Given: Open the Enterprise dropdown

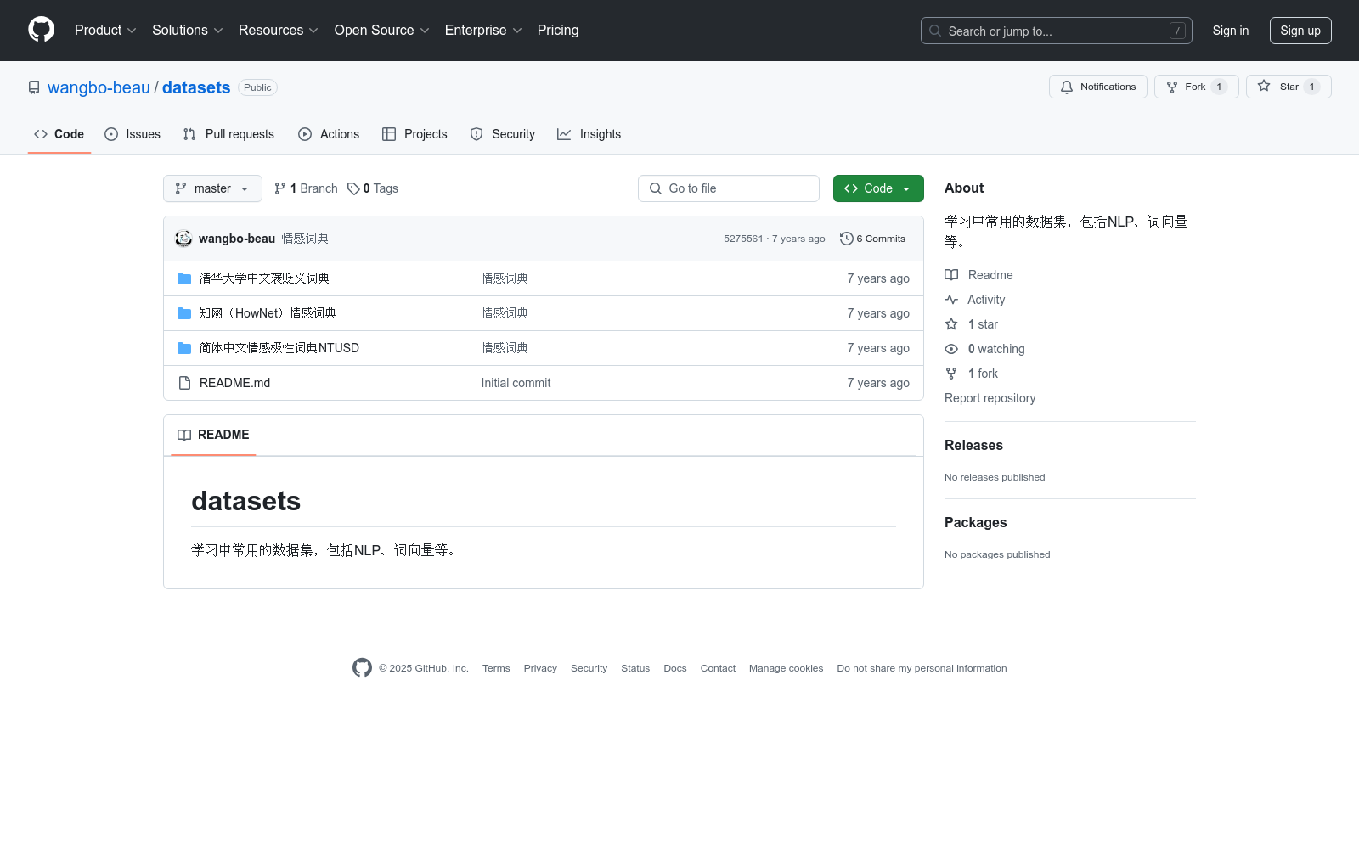Looking at the screenshot, I should click(x=483, y=31).
